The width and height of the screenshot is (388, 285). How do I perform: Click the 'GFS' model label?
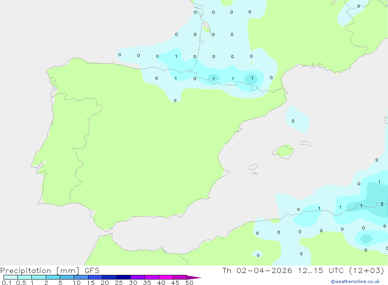point(92,270)
